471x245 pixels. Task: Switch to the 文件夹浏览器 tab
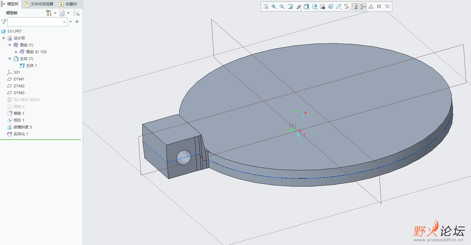click(x=39, y=4)
